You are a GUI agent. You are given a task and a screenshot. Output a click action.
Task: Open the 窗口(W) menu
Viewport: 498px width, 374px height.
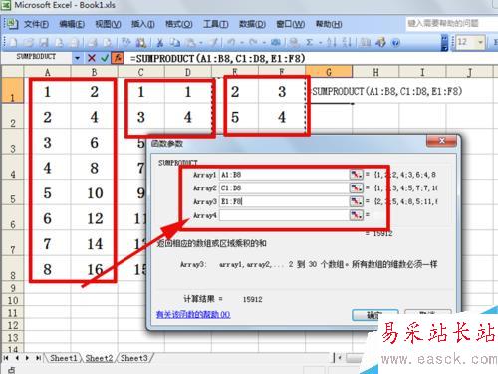[291, 24]
